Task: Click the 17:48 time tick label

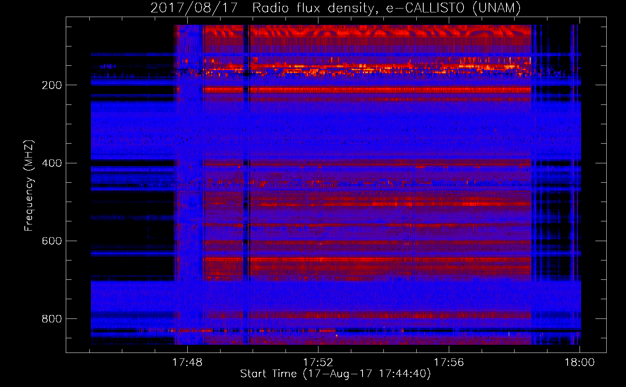Action: [x=187, y=363]
